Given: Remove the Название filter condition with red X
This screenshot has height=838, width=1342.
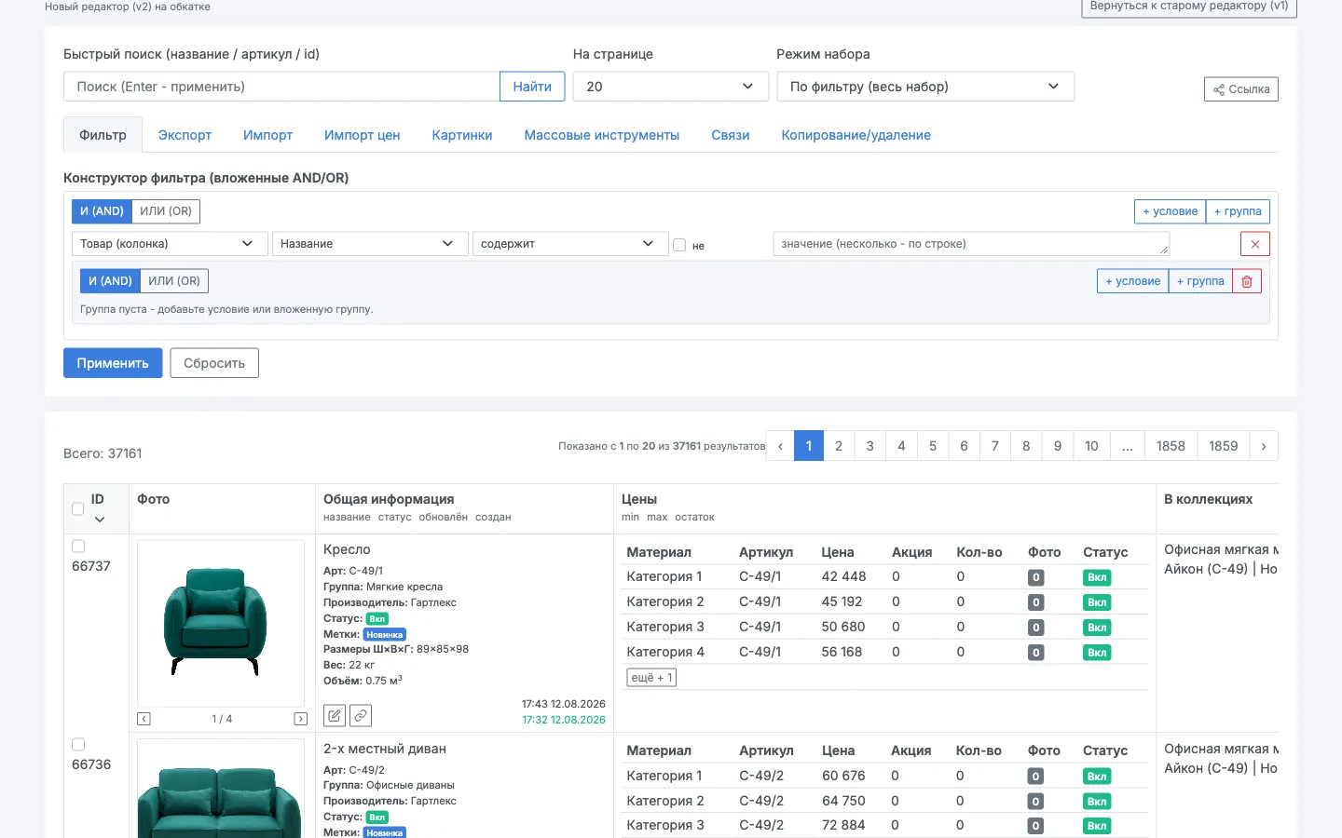Looking at the screenshot, I should click(1254, 244).
